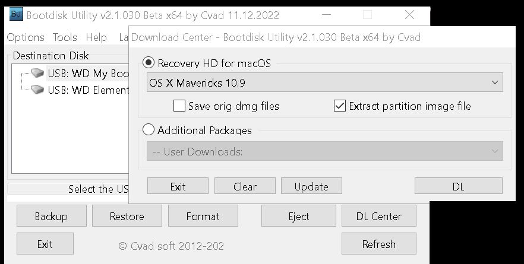Open the Tools menu
524x264 pixels.
(65, 37)
